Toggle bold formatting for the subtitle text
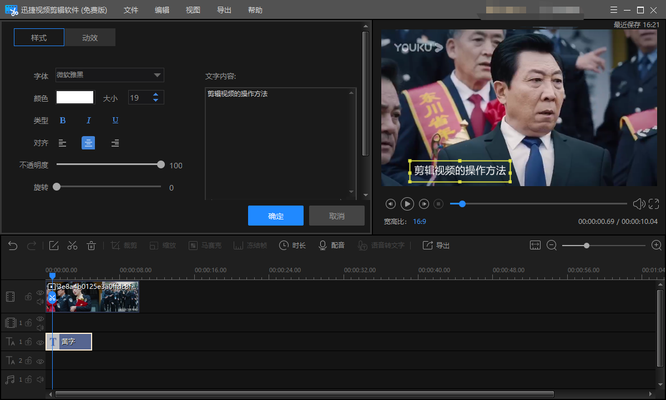 click(62, 120)
